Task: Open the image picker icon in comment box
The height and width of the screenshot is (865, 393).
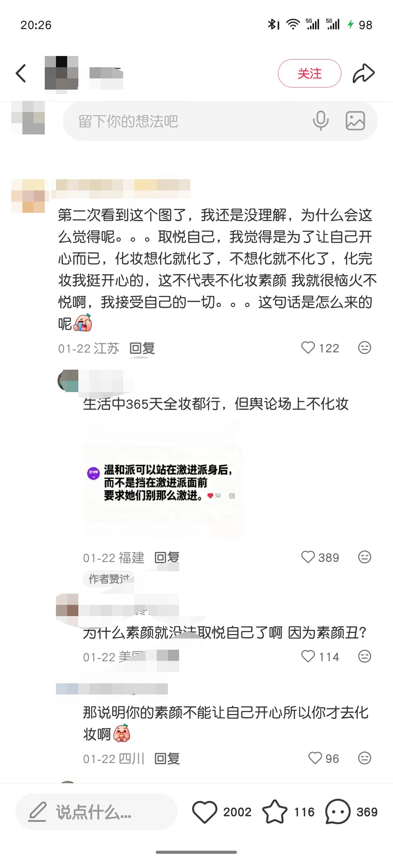Action: pos(355,120)
